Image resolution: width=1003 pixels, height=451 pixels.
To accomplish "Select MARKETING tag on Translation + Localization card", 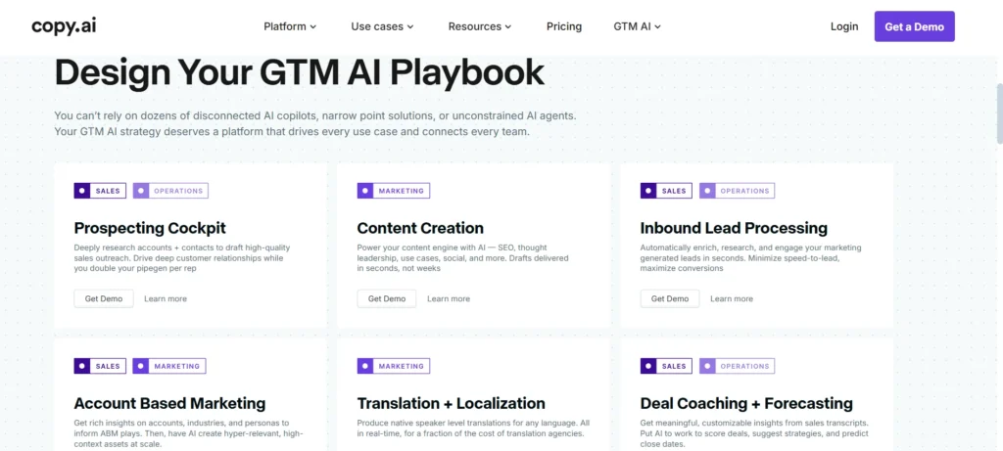I will click(394, 366).
